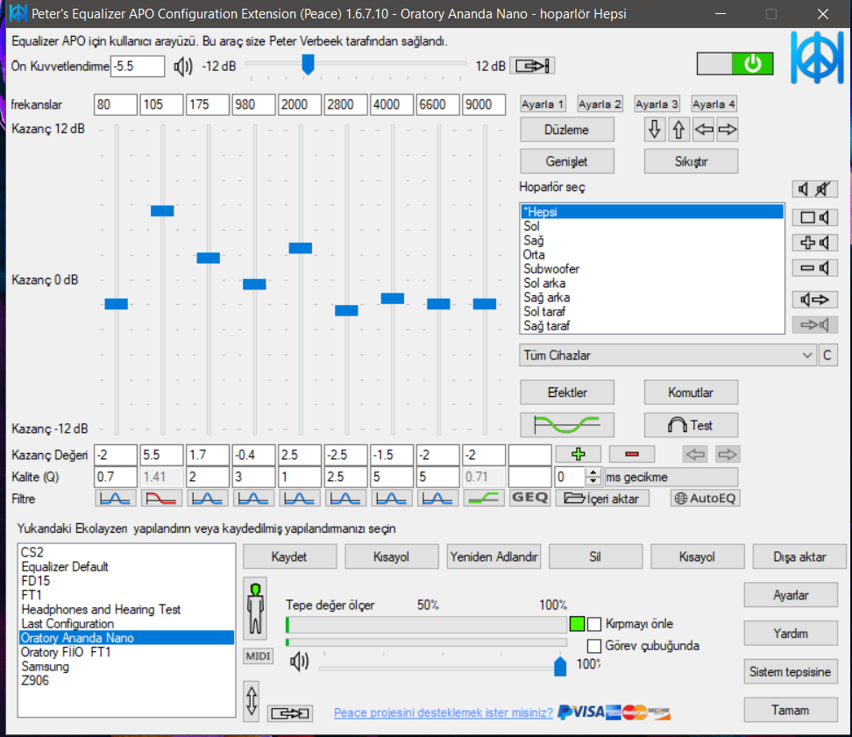Click the peak filter icon under 2000 band
The height and width of the screenshot is (737, 852).
click(300, 498)
